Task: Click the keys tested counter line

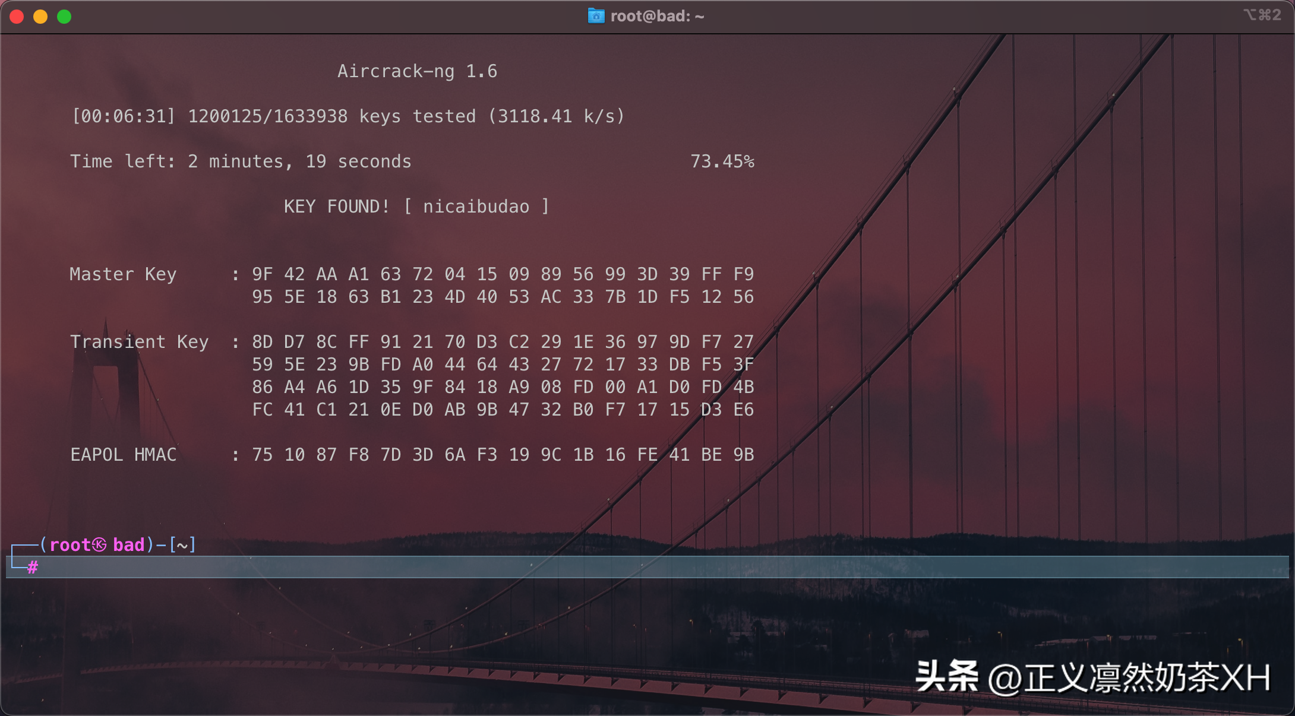Action: tap(348, 116)
